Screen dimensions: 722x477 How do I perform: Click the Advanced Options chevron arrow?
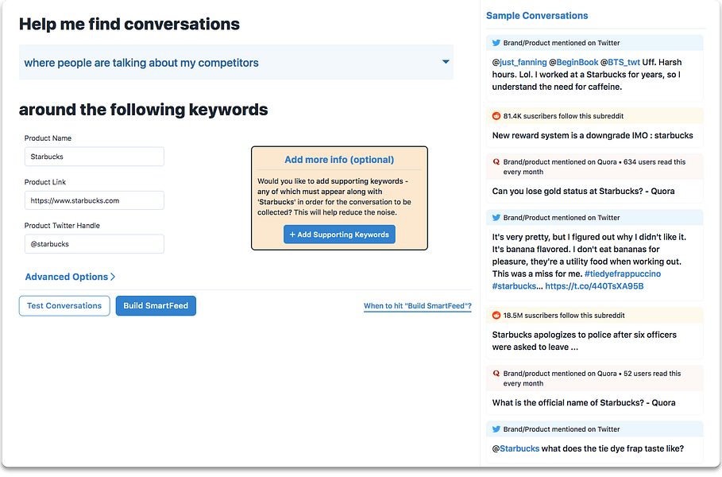tap(113, 277)
